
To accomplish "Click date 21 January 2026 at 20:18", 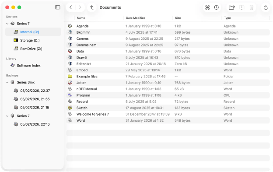I will [x=146, y=64].
